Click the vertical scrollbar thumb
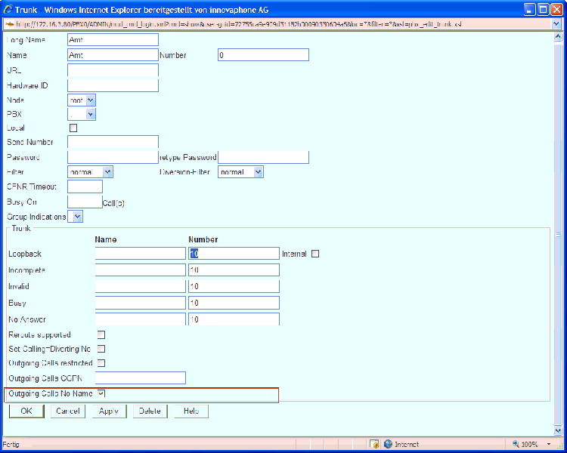The width and height of the screenshot is (567, 453). point(558,235)
